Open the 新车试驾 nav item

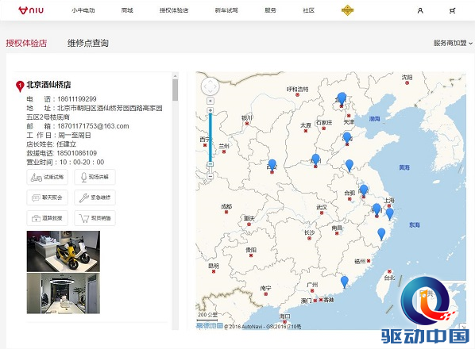pos(226,10)
